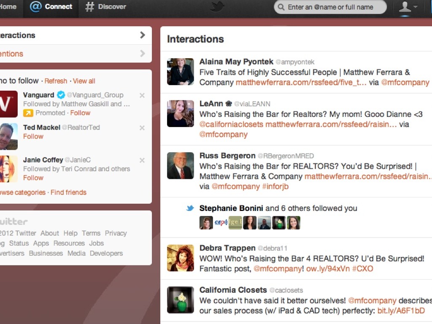Open the #CXO hashtag in Debra's tweet
The height and width of the screenshot is (324, 432).
[x=362, y=269]
